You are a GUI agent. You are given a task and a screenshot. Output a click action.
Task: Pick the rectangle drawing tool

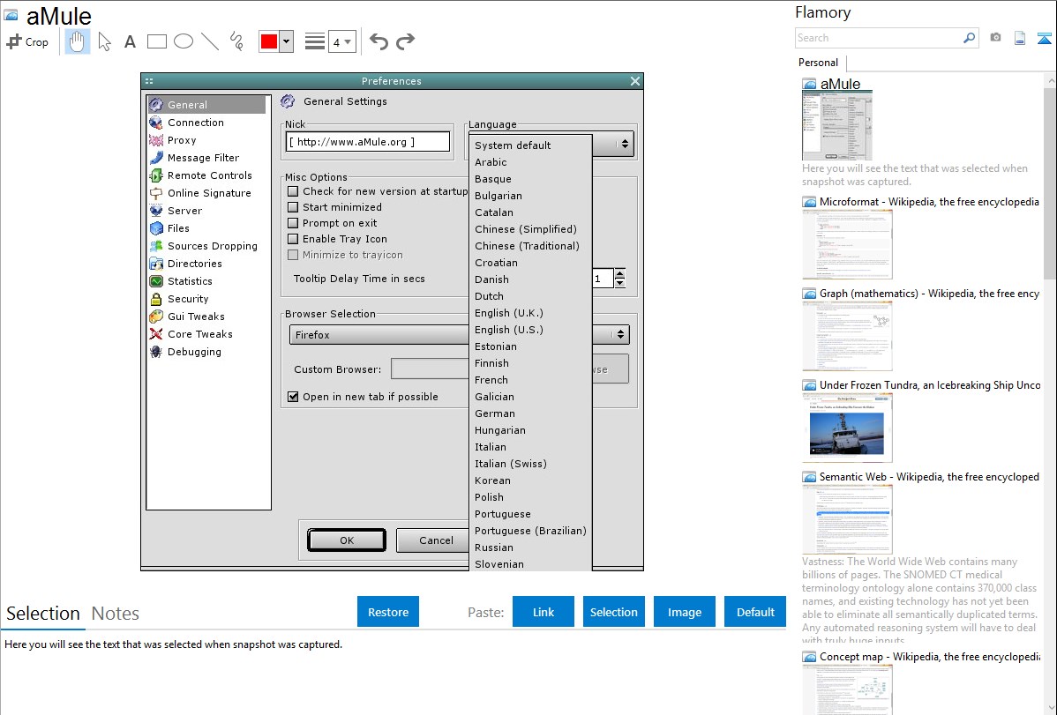point(156,41)
